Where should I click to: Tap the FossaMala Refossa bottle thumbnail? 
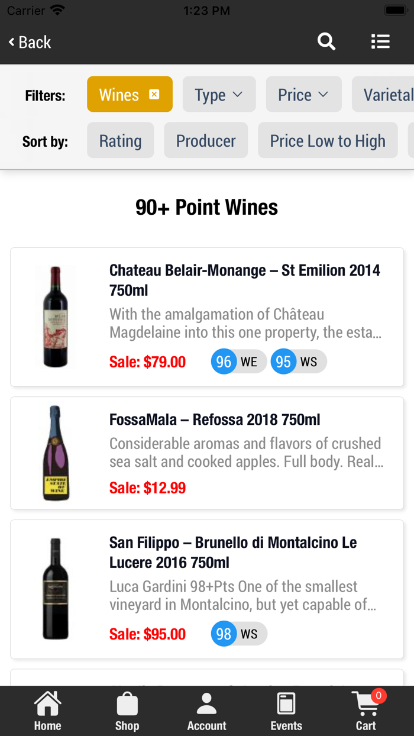click(55, 453)
